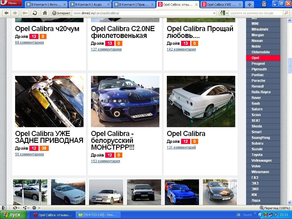This screenshot has width=292, height=219.
Task: Open Opera Link sync status icon
Action: click(x=16, y=208)
